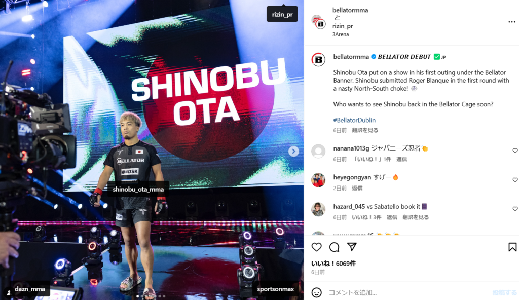Open the #BellatorDublin hashtag link

point(354,120)
